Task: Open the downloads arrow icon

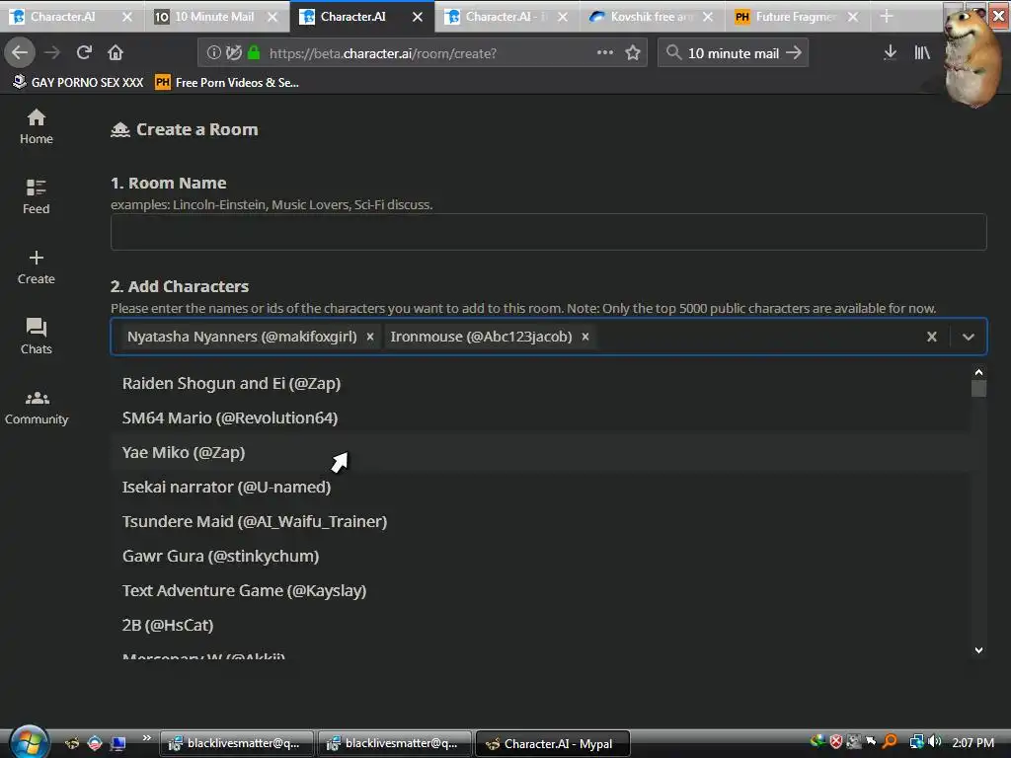Action: pos(890,53)
